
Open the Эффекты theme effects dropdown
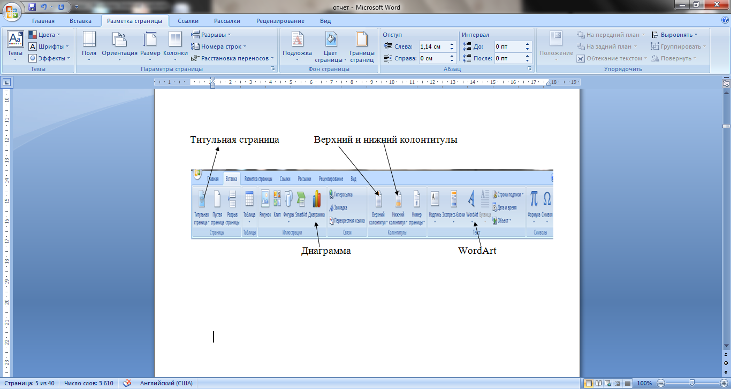click(49, 58)
